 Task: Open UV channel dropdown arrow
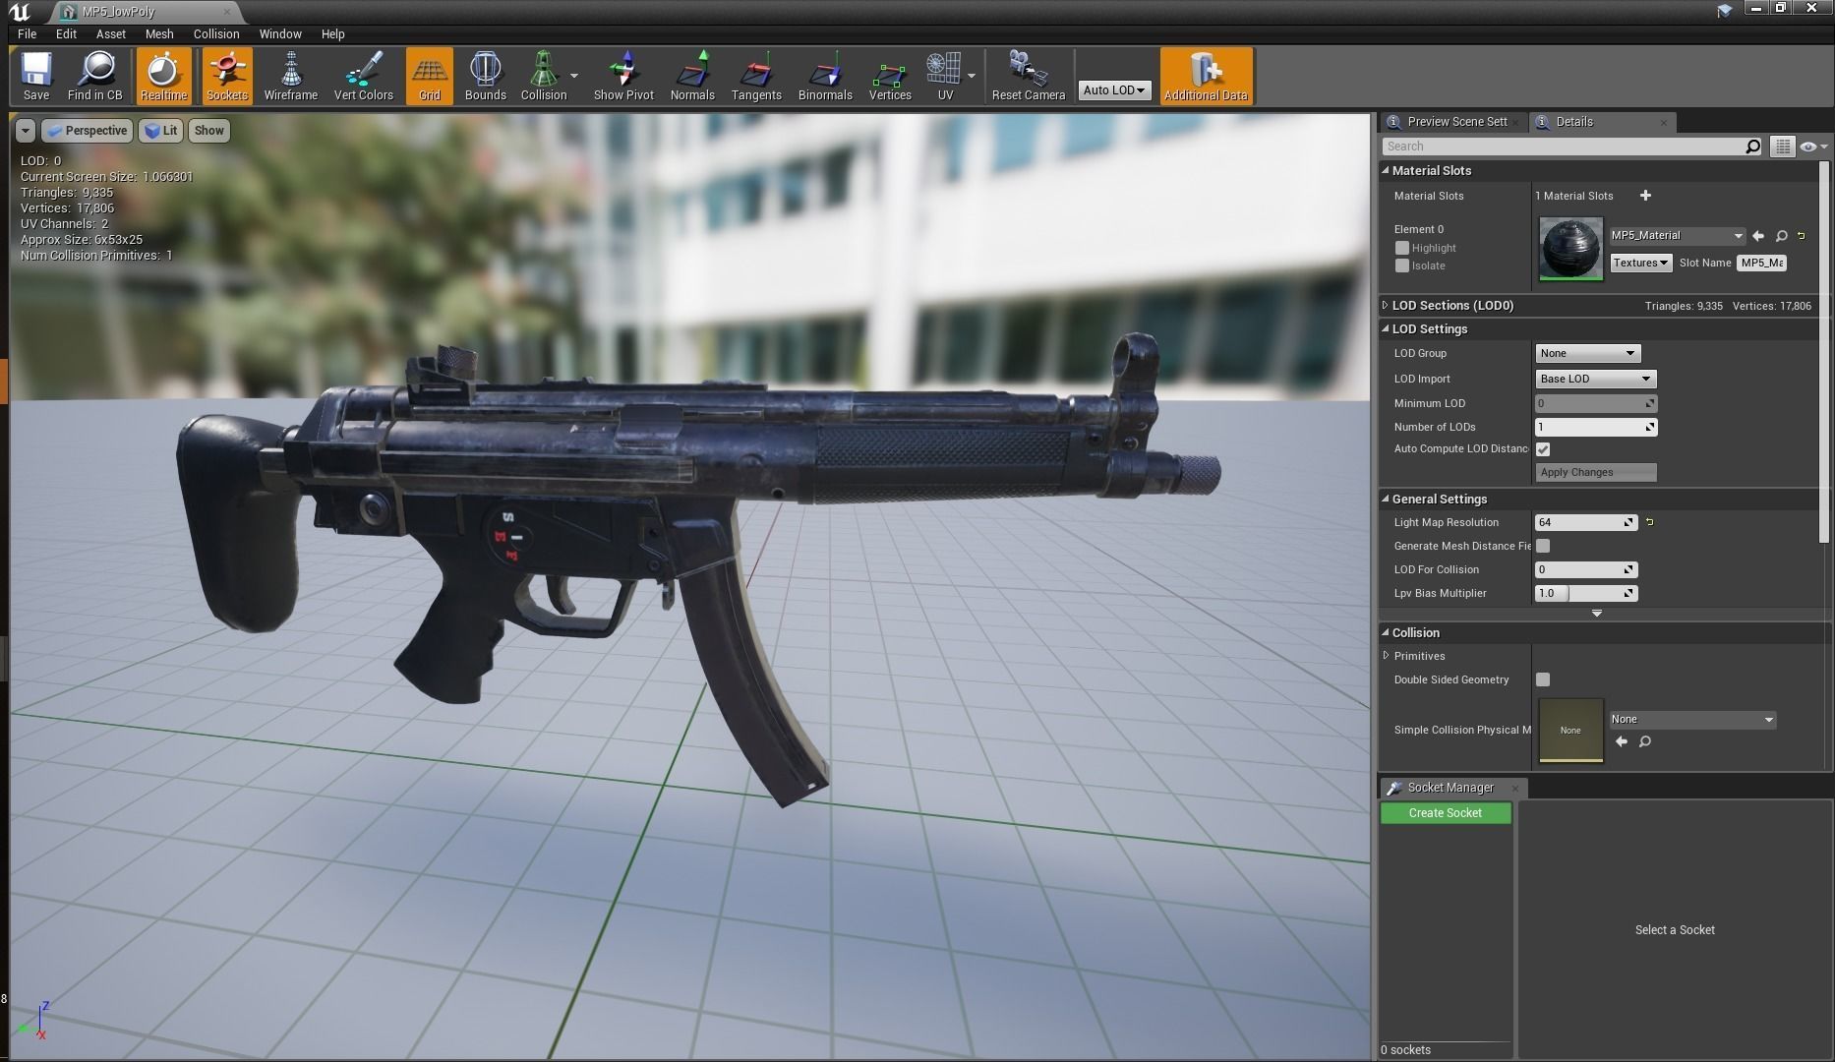[972, 76]
